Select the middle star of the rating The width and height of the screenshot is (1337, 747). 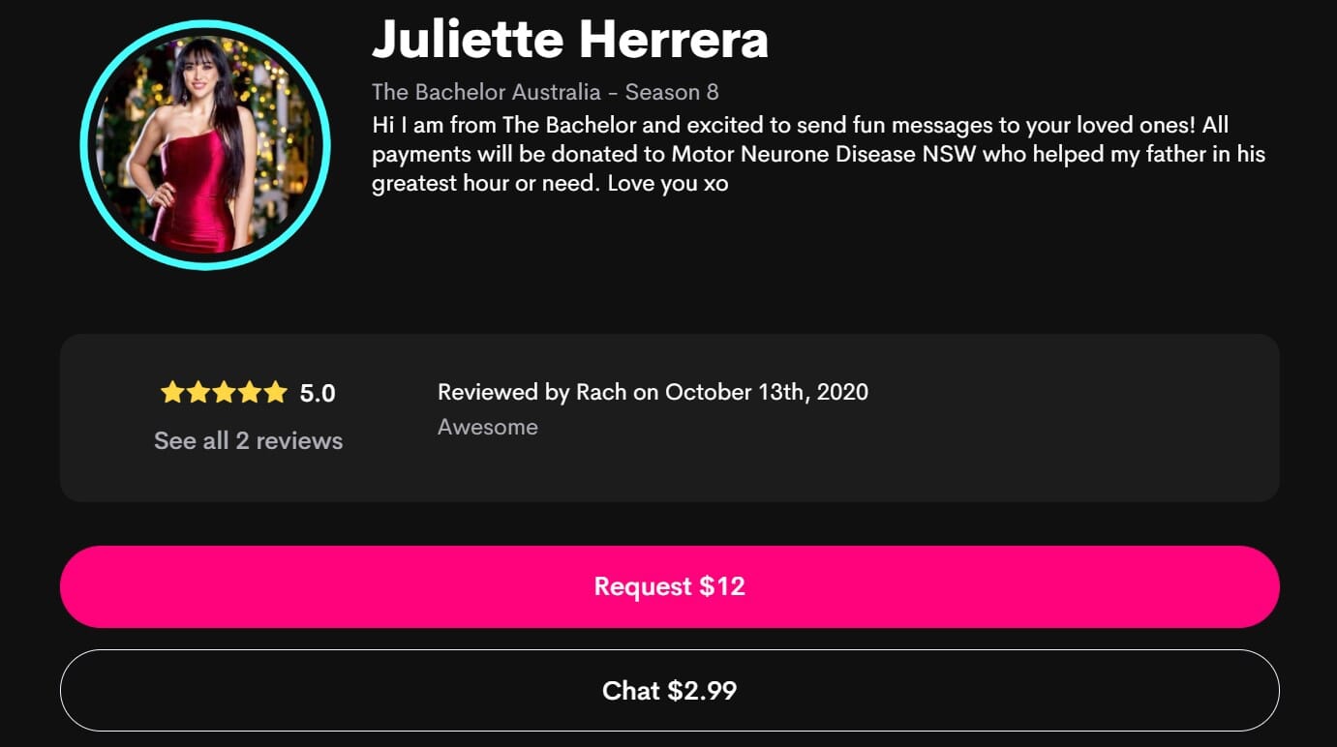coord(225,392)
